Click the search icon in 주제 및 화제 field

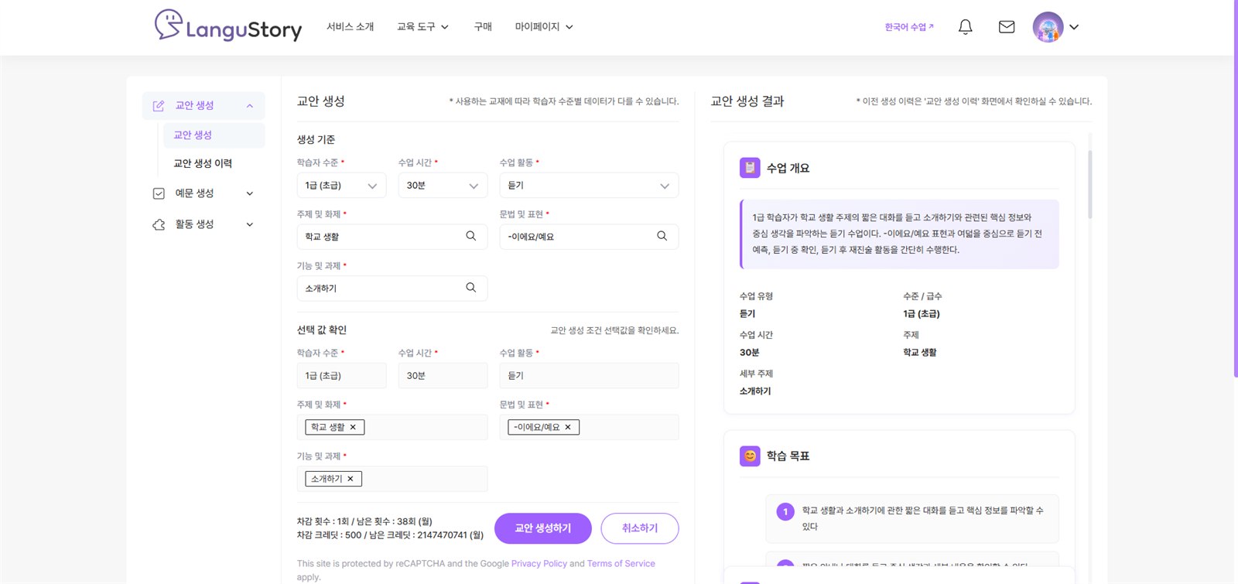470,236
